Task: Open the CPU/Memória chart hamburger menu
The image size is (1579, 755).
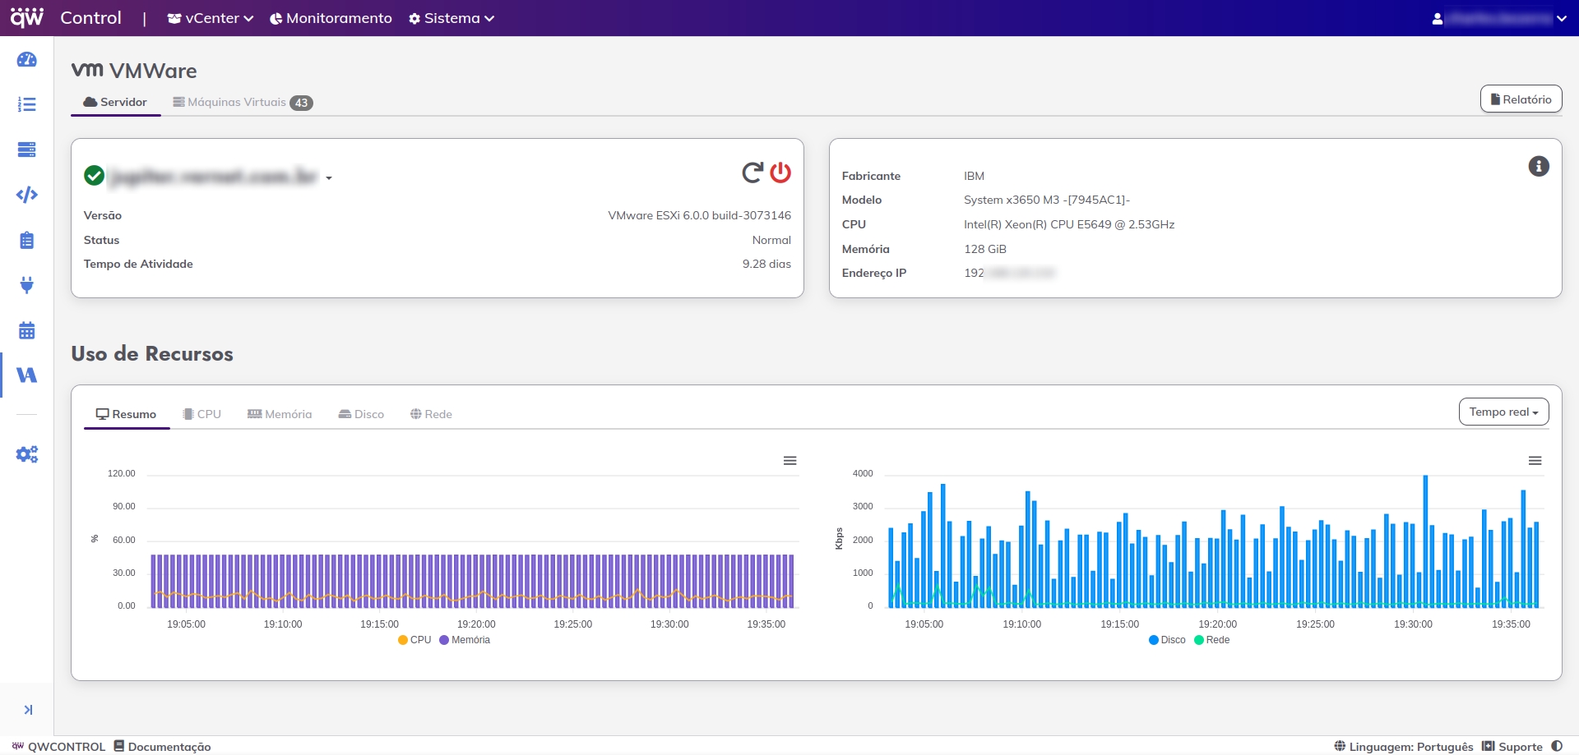Action: (789, 461)
